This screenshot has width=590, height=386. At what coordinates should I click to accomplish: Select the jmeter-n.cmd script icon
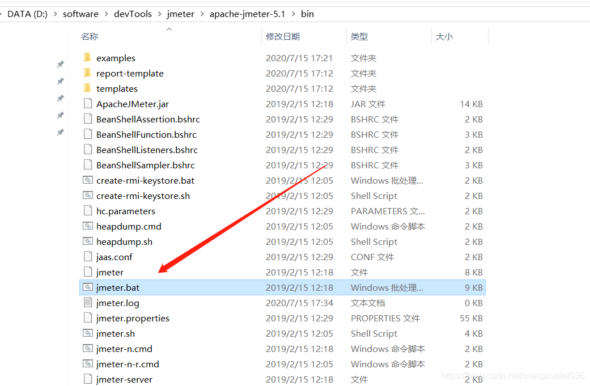point(88,349)
